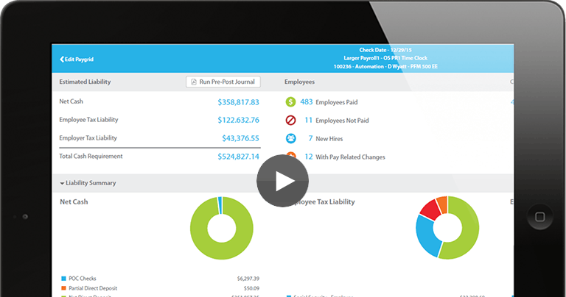Click the red Employees Not Paid icon

click(291, 120)
